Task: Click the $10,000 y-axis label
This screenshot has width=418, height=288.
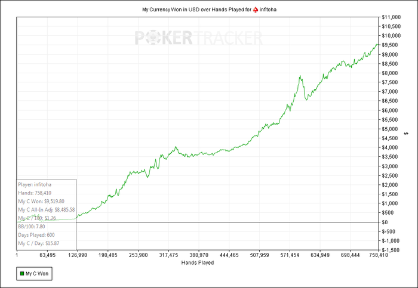Action: pyautogui.click(x=391, y=36)
